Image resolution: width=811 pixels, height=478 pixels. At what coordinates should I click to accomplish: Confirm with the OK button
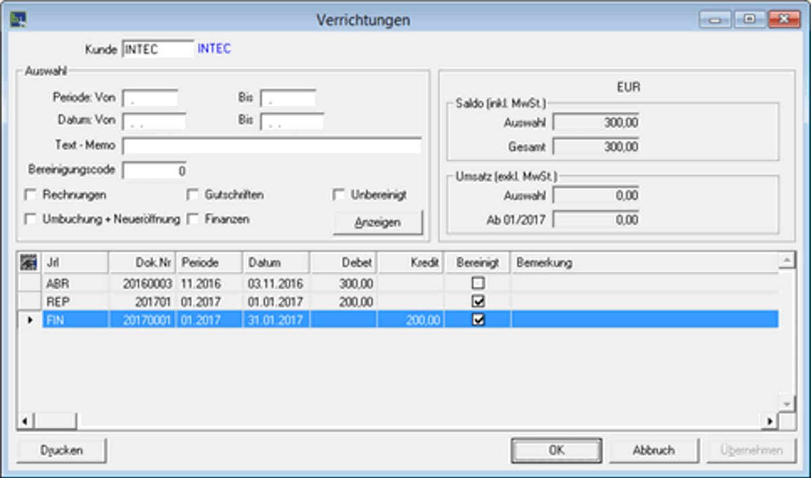pyautogui.click(x=556, y=450)
